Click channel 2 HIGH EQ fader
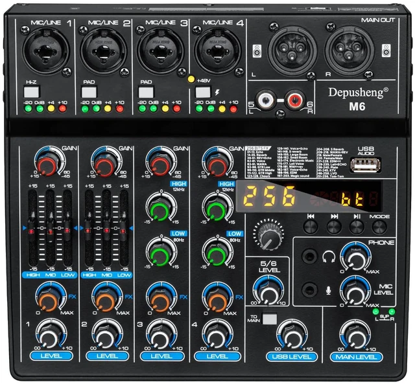The height and width of the screenshot is (384, 415). coord(89,228)
